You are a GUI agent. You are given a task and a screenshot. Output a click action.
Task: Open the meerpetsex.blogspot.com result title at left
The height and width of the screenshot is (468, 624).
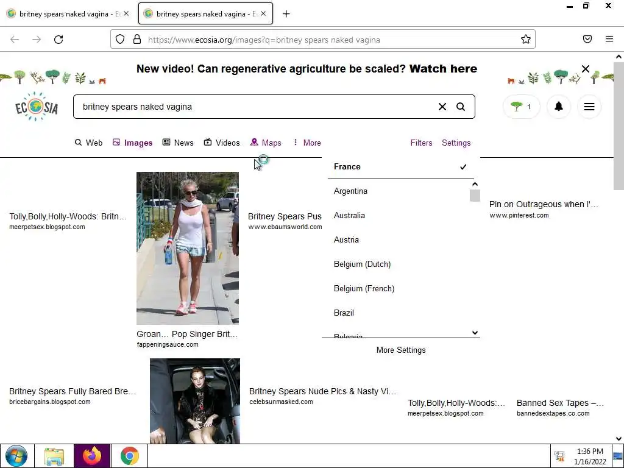(x=68, y=216)
